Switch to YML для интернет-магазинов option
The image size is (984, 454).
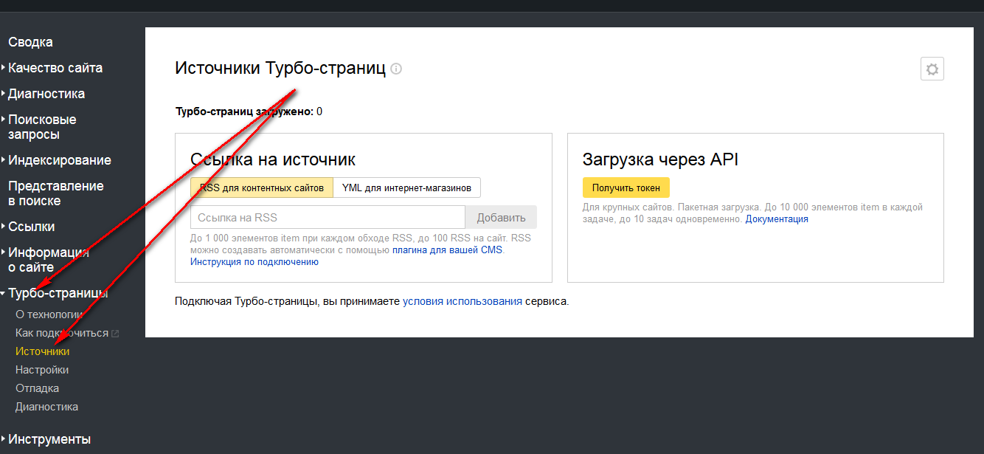click(406, 188)
